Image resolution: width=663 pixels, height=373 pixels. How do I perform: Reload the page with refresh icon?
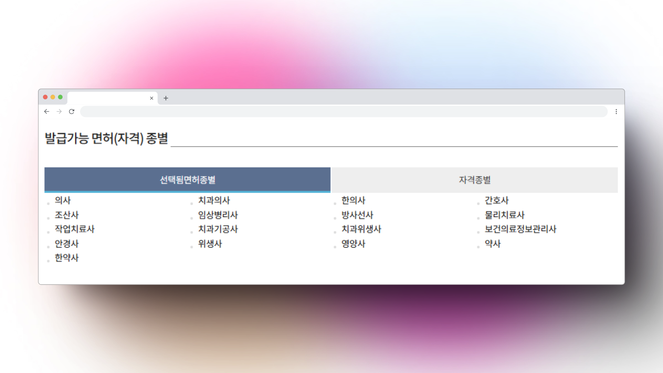pyautogui.click(x=71, y=112)
